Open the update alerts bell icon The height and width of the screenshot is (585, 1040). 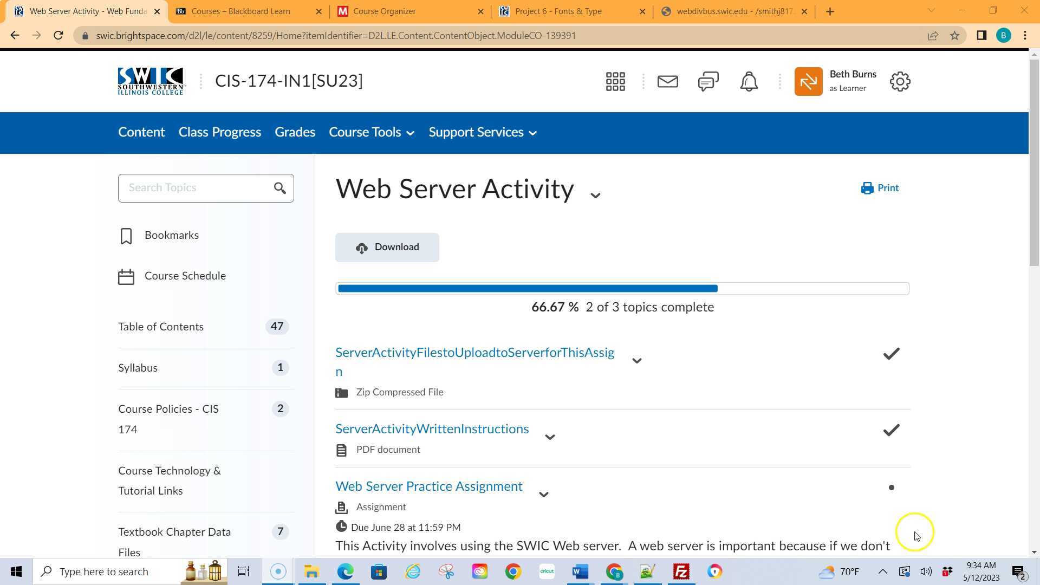(749, 82)
